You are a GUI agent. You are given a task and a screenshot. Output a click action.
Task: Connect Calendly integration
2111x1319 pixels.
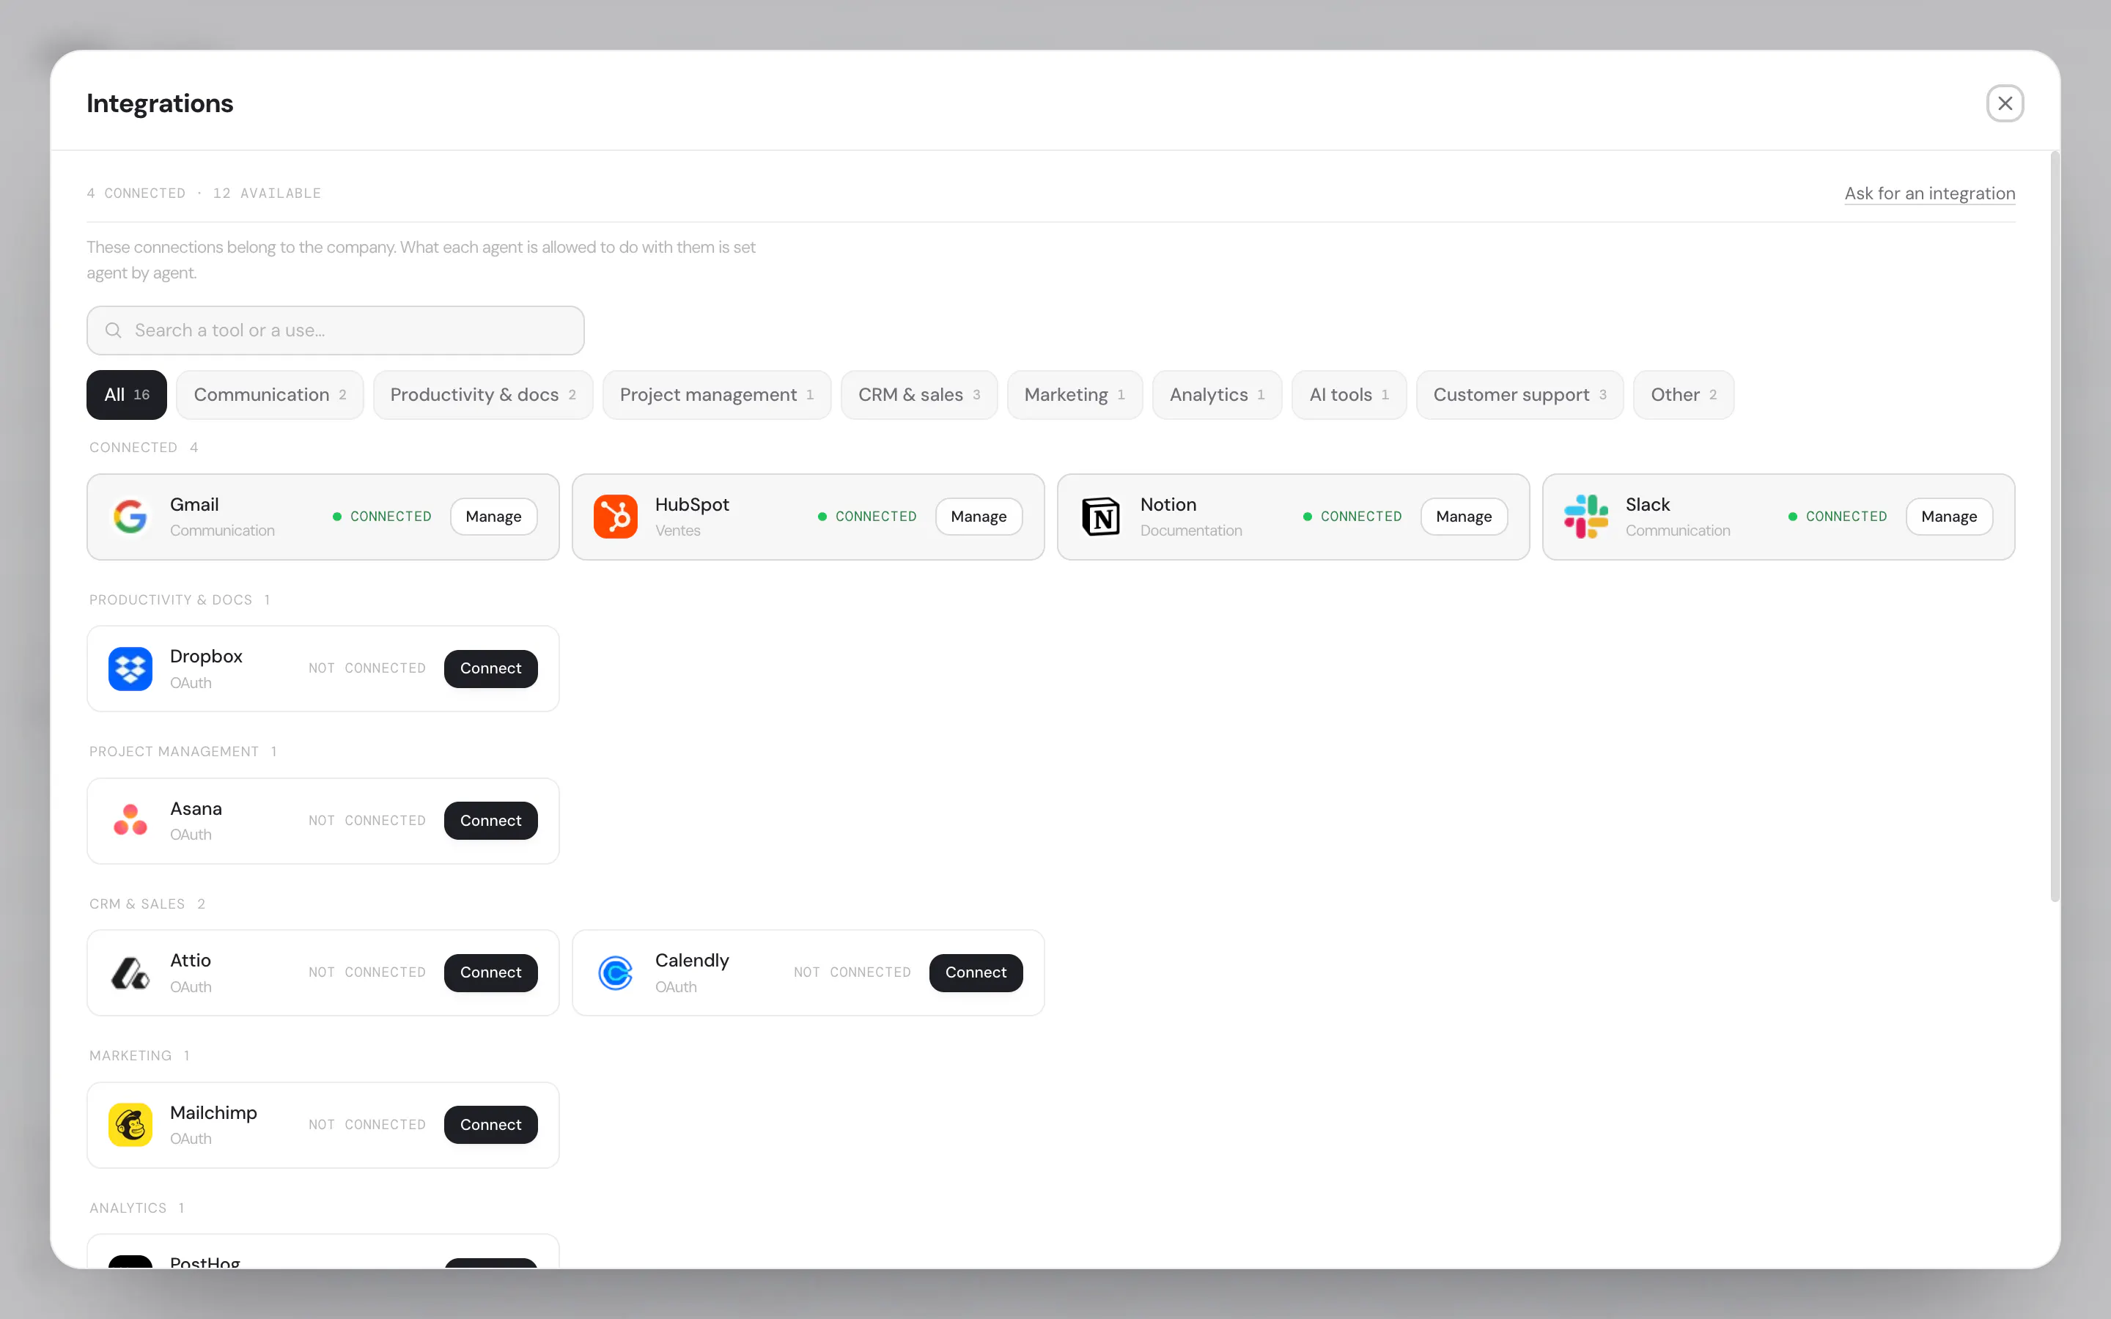(x=976, y=972)
